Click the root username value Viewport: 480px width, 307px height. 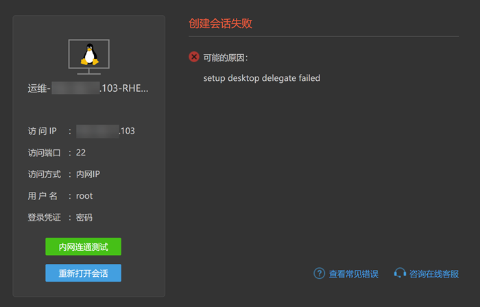point(84,196)
